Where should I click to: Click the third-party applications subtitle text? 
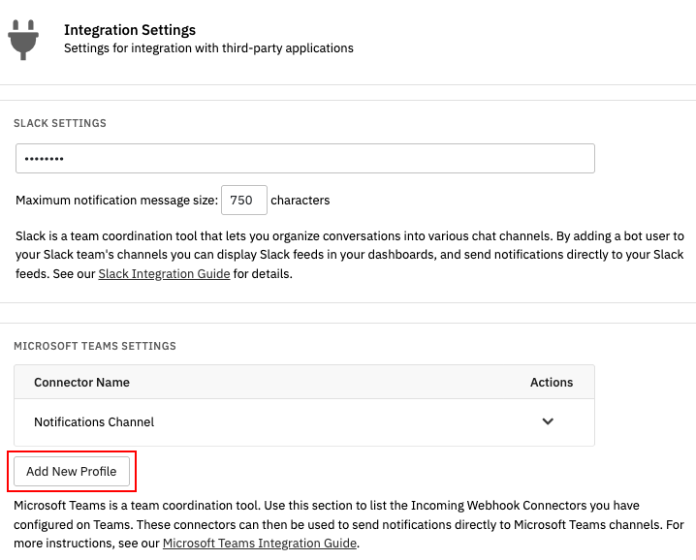208,48
